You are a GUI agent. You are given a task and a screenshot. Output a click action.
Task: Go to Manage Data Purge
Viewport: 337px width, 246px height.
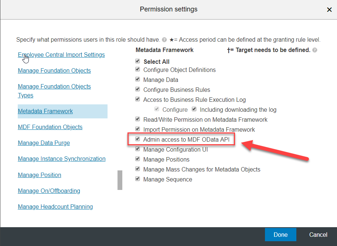(44, 143)
